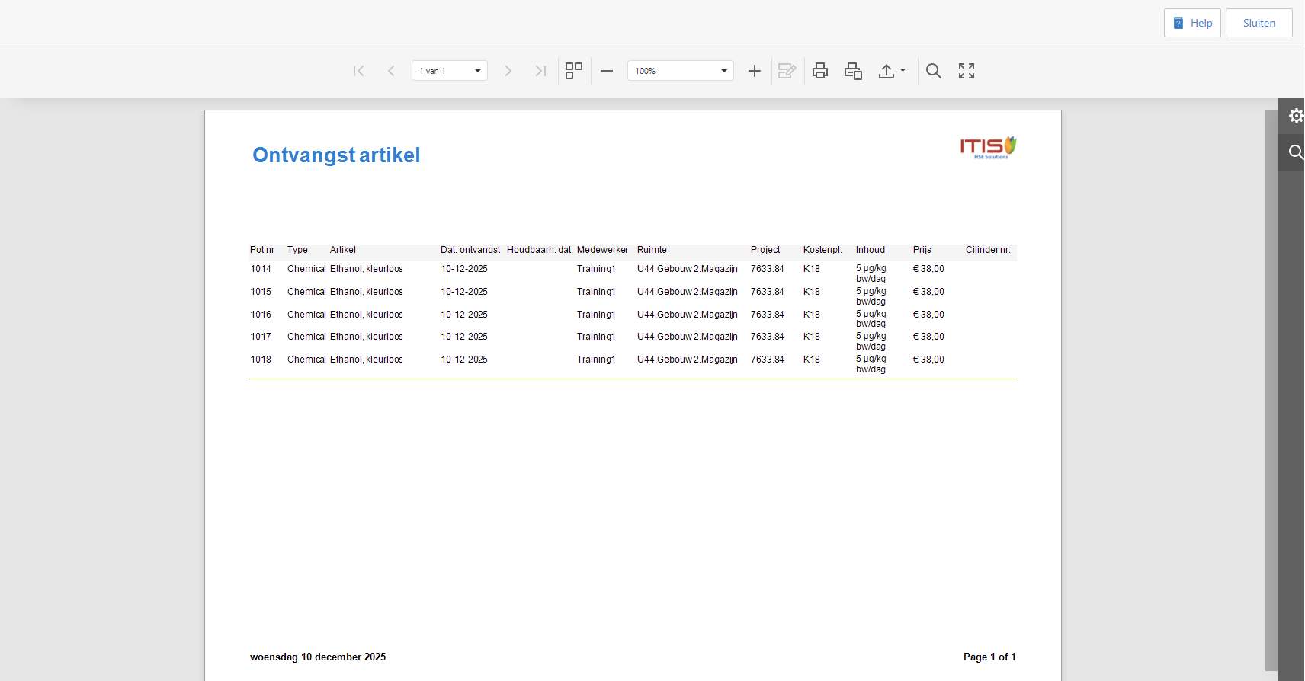The height and width of the screenshot is (681, 1305).
Task: Zoom in with the plus icon
Action: pyautogui.click(x=755, y=71)
